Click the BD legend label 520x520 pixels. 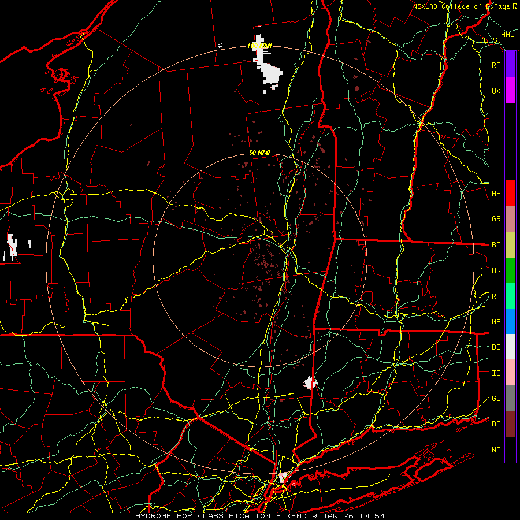point(496,245)
